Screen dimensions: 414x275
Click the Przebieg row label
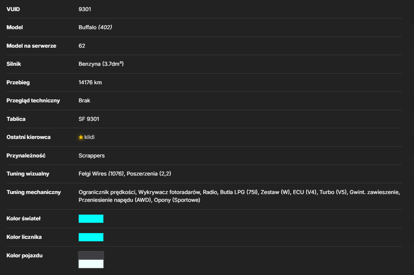18,83
